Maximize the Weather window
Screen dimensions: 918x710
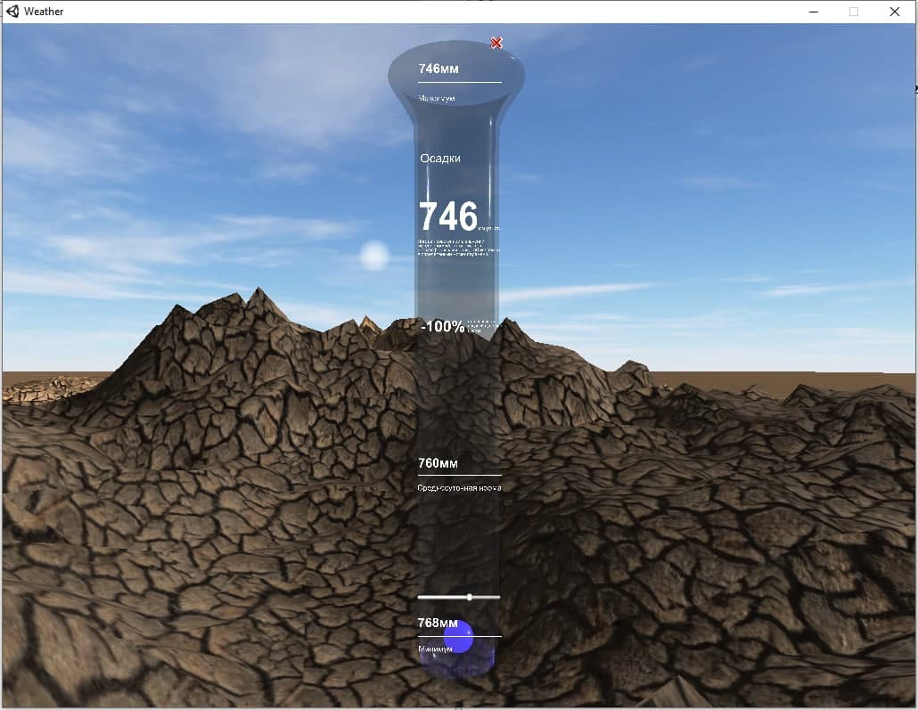(x=854, y=12)
